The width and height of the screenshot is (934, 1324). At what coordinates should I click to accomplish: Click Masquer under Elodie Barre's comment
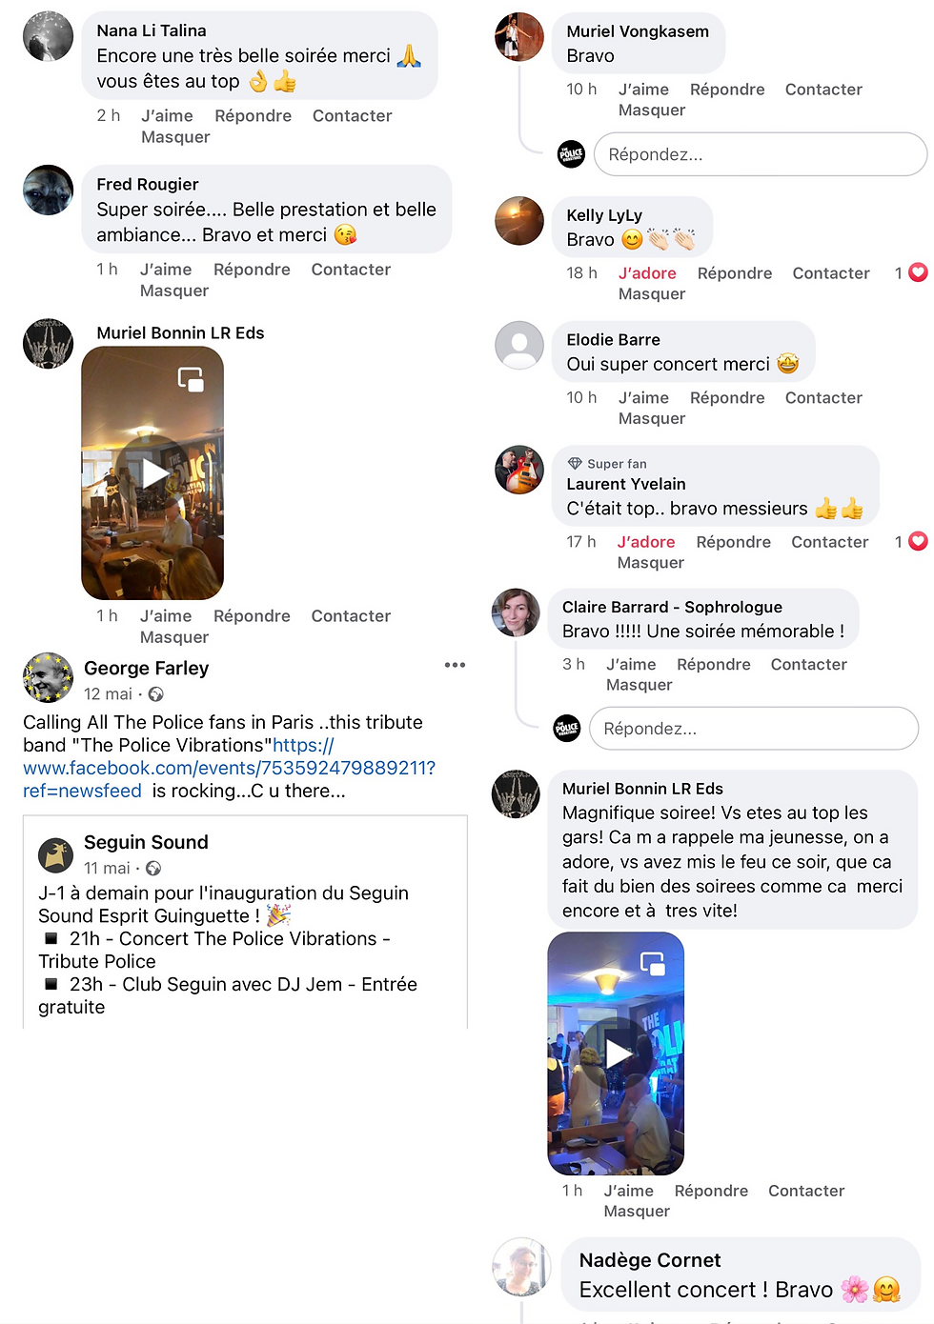pos(652,418)
